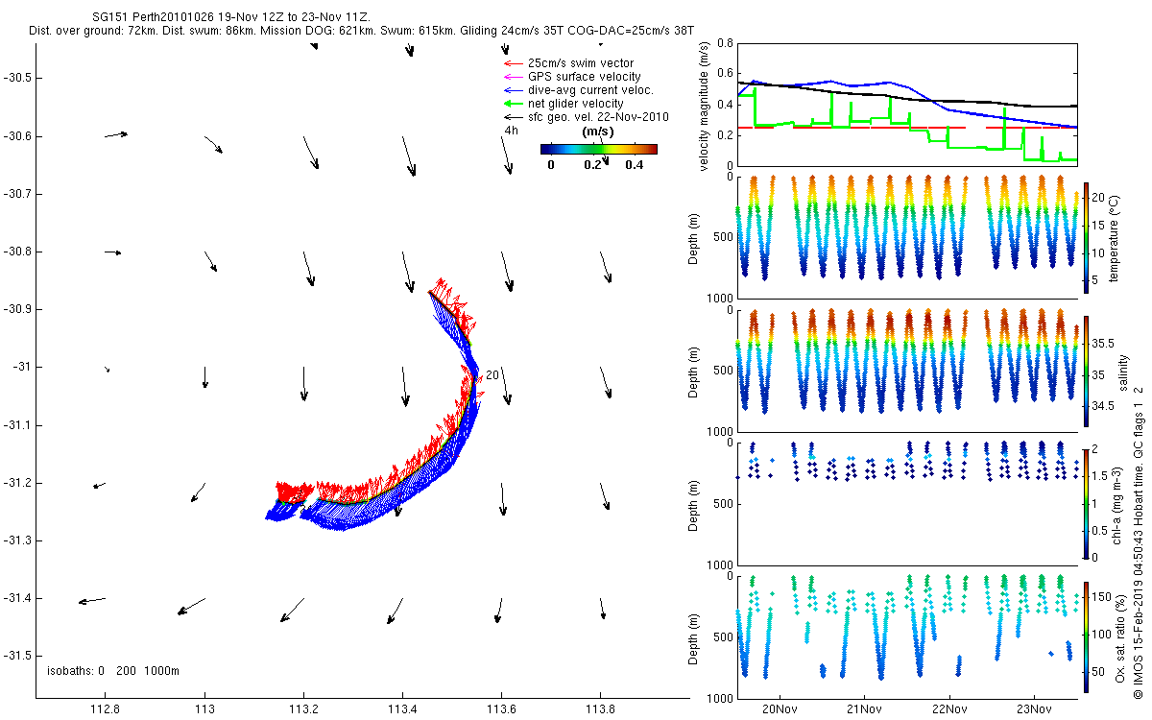Viewport: 1152px width, 720px height.
Task: Click the '1.5' chl-a colorbar tick
Action: (1100, 475)
